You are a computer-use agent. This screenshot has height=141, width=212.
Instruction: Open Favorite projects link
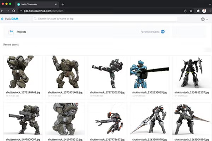tap(150, 32)
